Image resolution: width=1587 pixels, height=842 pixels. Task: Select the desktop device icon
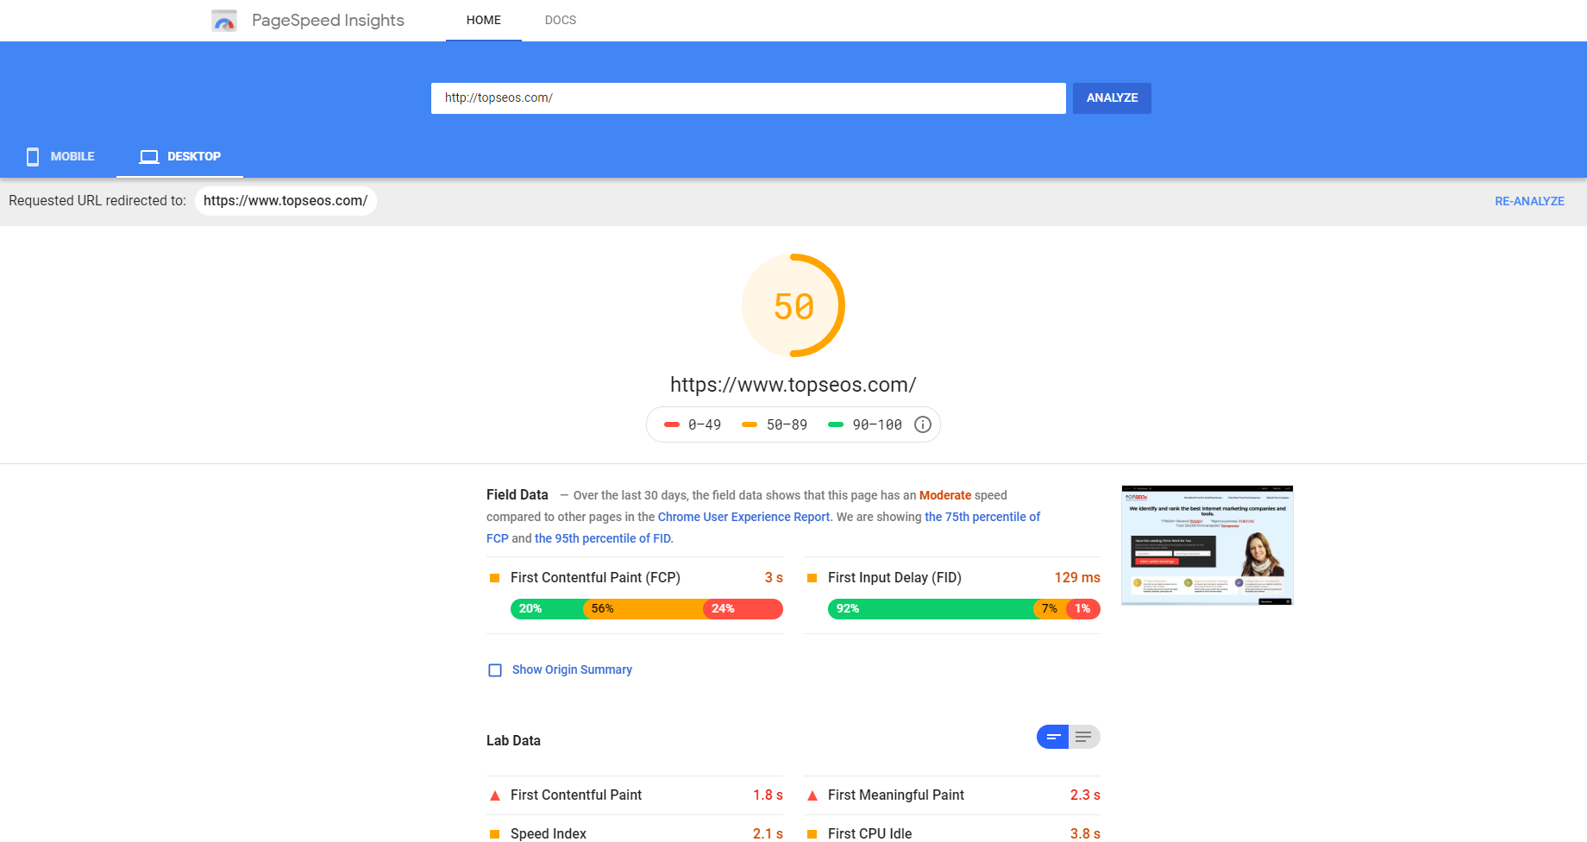[x=148, y=156]
